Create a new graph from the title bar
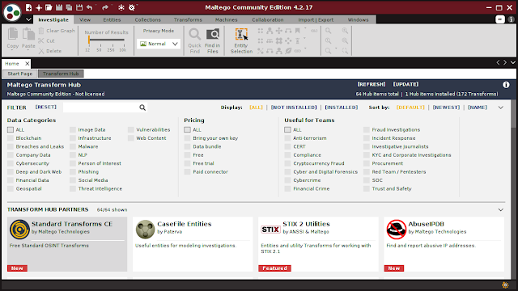 [29, 7]
